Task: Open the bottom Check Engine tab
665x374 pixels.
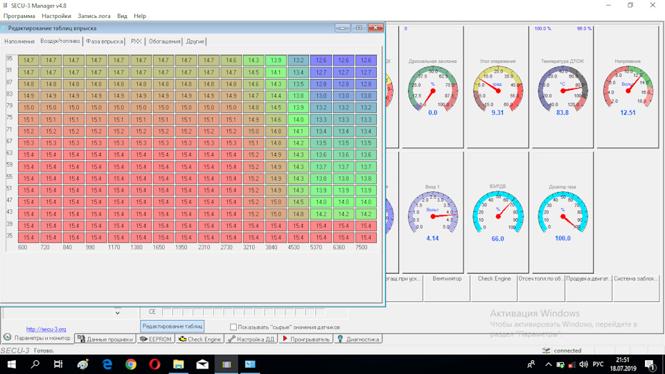Action: (x=199, y=339)
